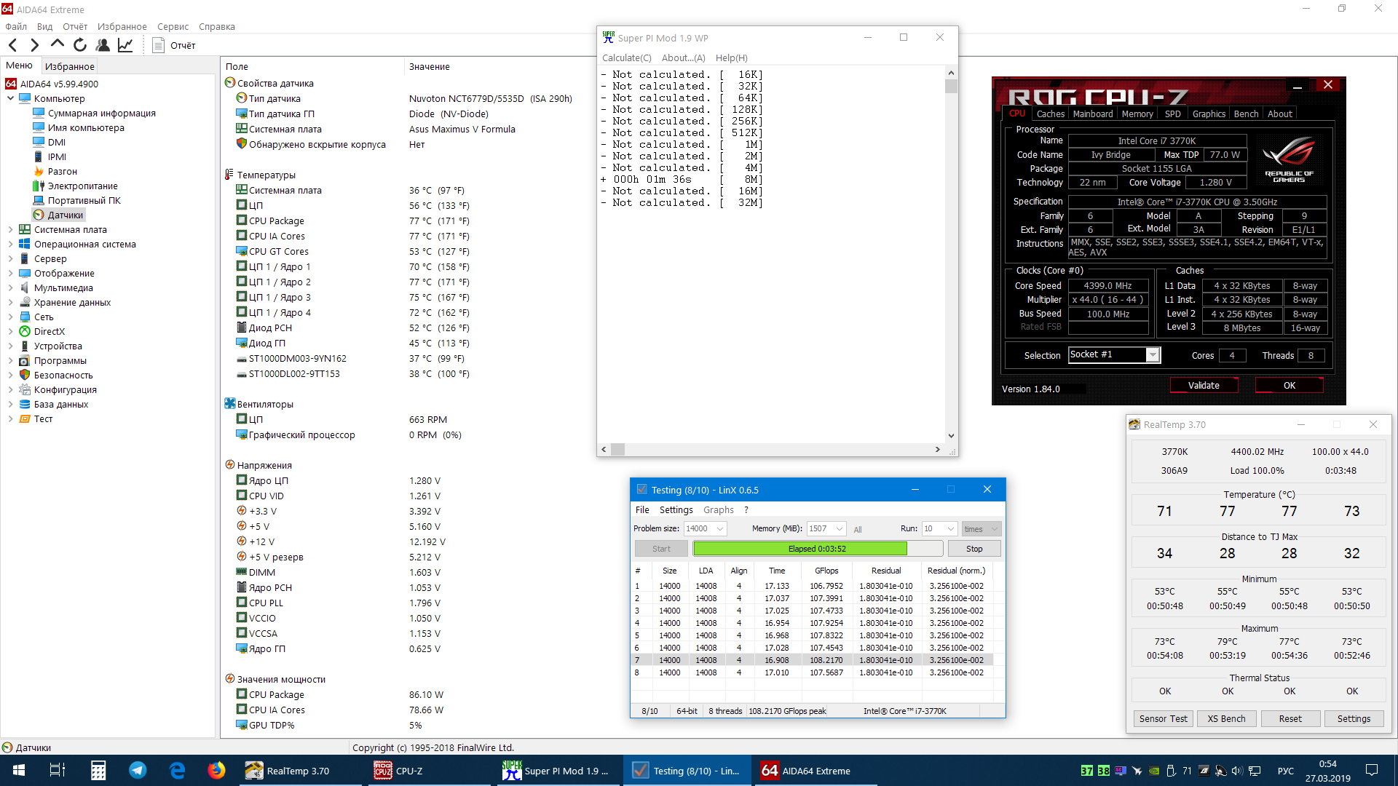Collapse the Компьютер tree node
The width and height of the screenshot is (1398, 786).
(x=10, y=98)
